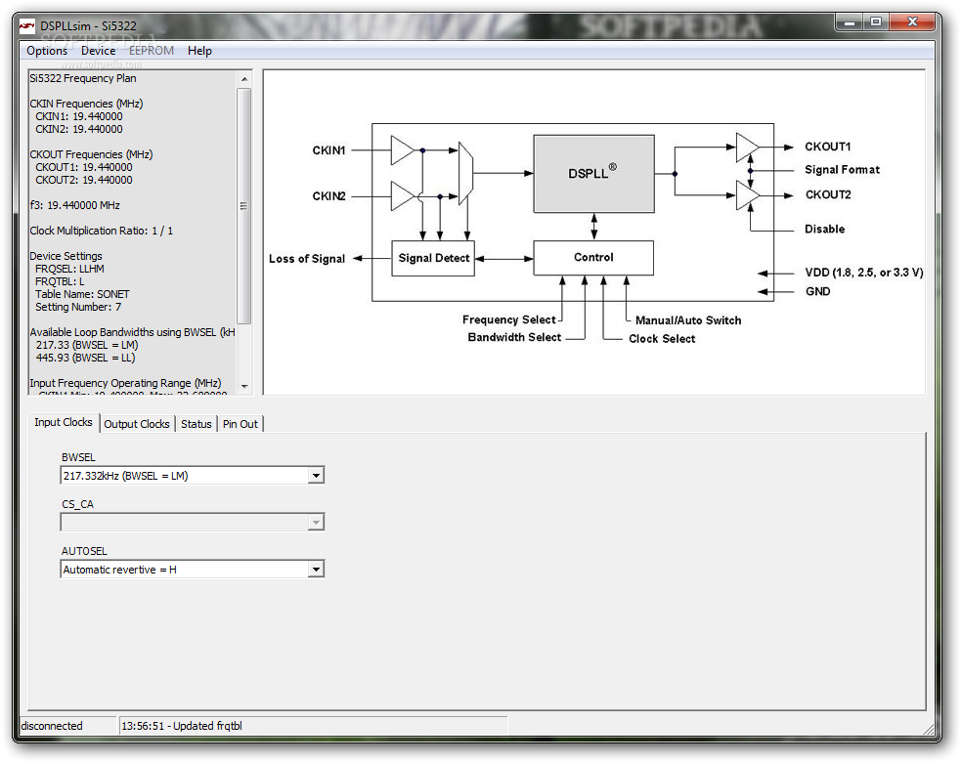Click the CKOUT1 output buffer triangle
The width and height of the screenshot is (962, 763).
point(747,148)
